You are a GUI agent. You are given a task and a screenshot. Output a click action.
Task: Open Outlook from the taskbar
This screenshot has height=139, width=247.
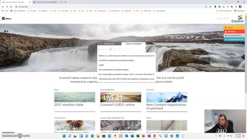click(x=126, y=136)
